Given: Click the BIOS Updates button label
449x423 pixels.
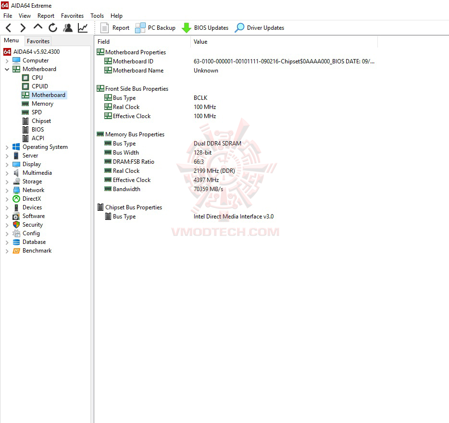Looking at the screenshot, I should 211,28.
